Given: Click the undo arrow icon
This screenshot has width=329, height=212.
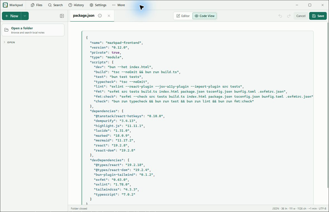Looking at the screenshot, I should [280, 16].
